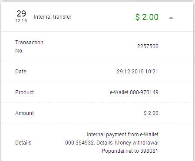This screenshot has height=161, width=195.
Task: Click the green $ 2.00 header amount
Action: click(147, 17)
